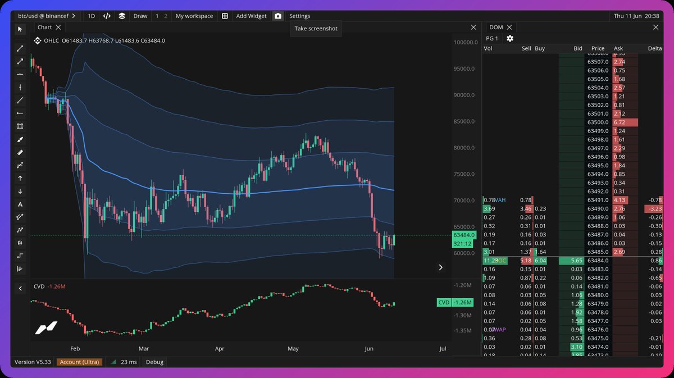
Task: Select the candlestick pair tool
Action: pyautogui.click(x=20, y=243)
